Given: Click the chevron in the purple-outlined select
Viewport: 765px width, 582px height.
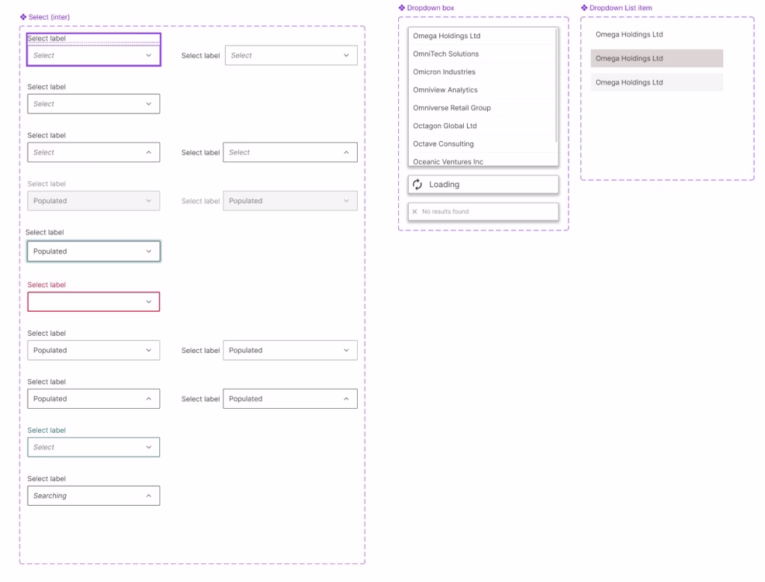Looking at the screenshot, I should tap(148, 55).
